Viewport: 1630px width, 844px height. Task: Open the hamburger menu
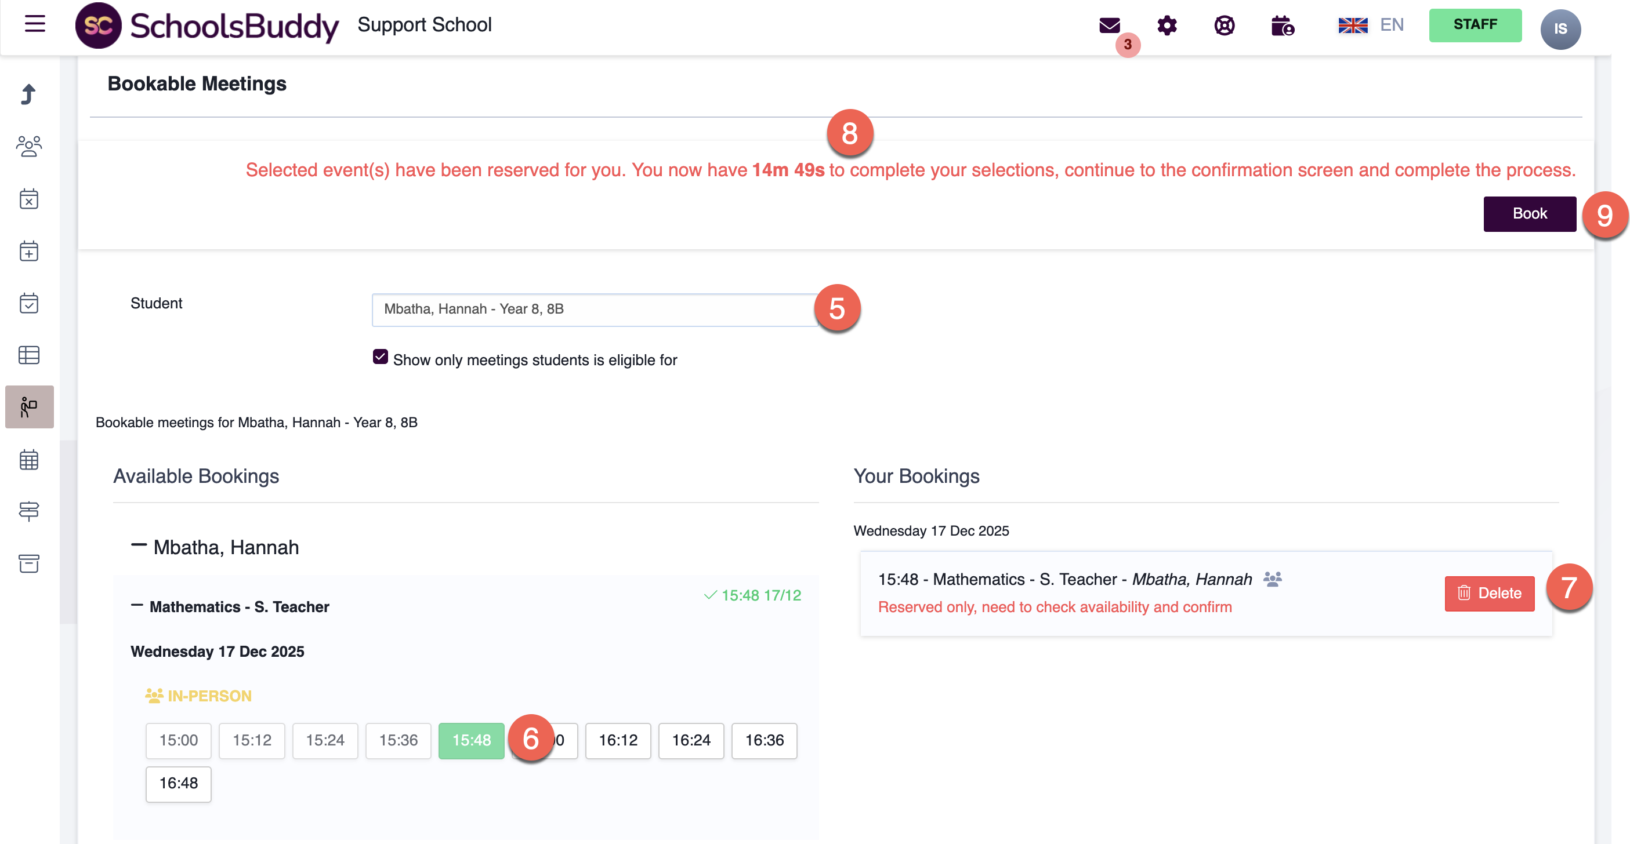point(35,24)
